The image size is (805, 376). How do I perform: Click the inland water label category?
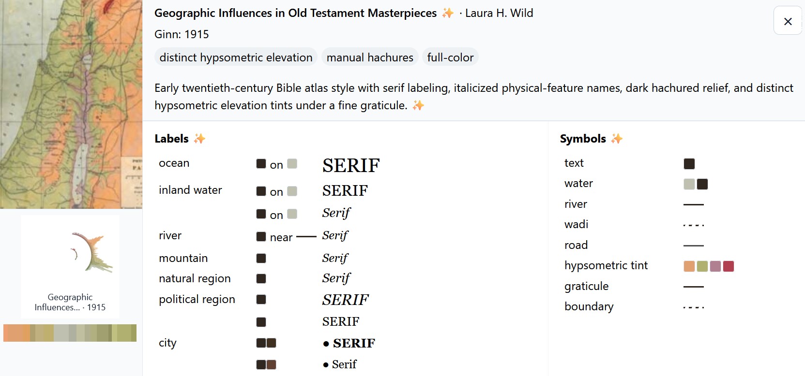(190, 190)
